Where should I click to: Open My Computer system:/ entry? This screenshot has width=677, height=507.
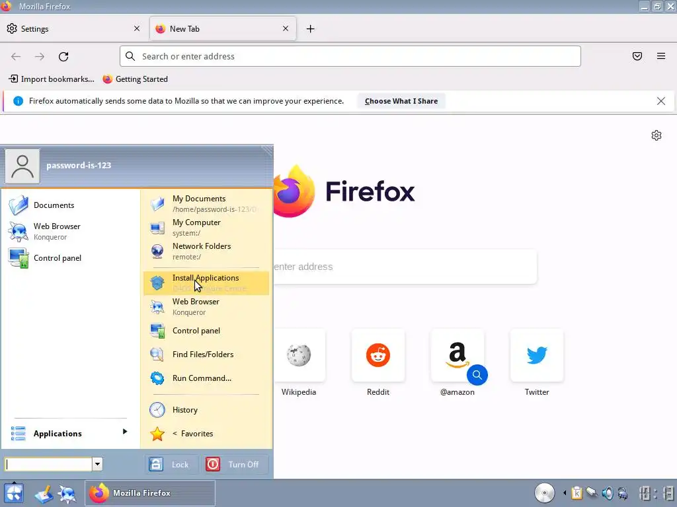[x=206, y=228]
